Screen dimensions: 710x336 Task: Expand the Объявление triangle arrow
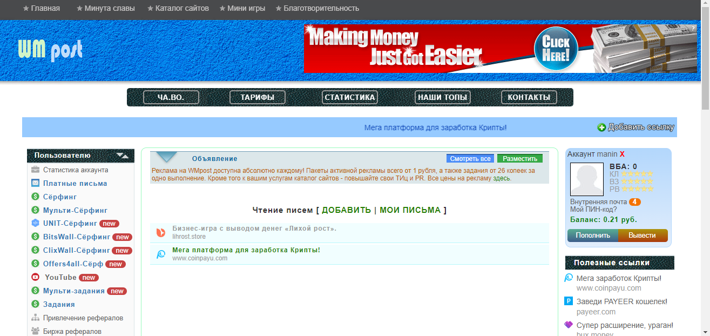pos(167,157)
